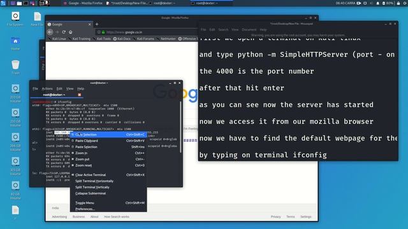408x229 pixels.
Task: Open the file manager launcher in the panel
Action: coord(19,3)
